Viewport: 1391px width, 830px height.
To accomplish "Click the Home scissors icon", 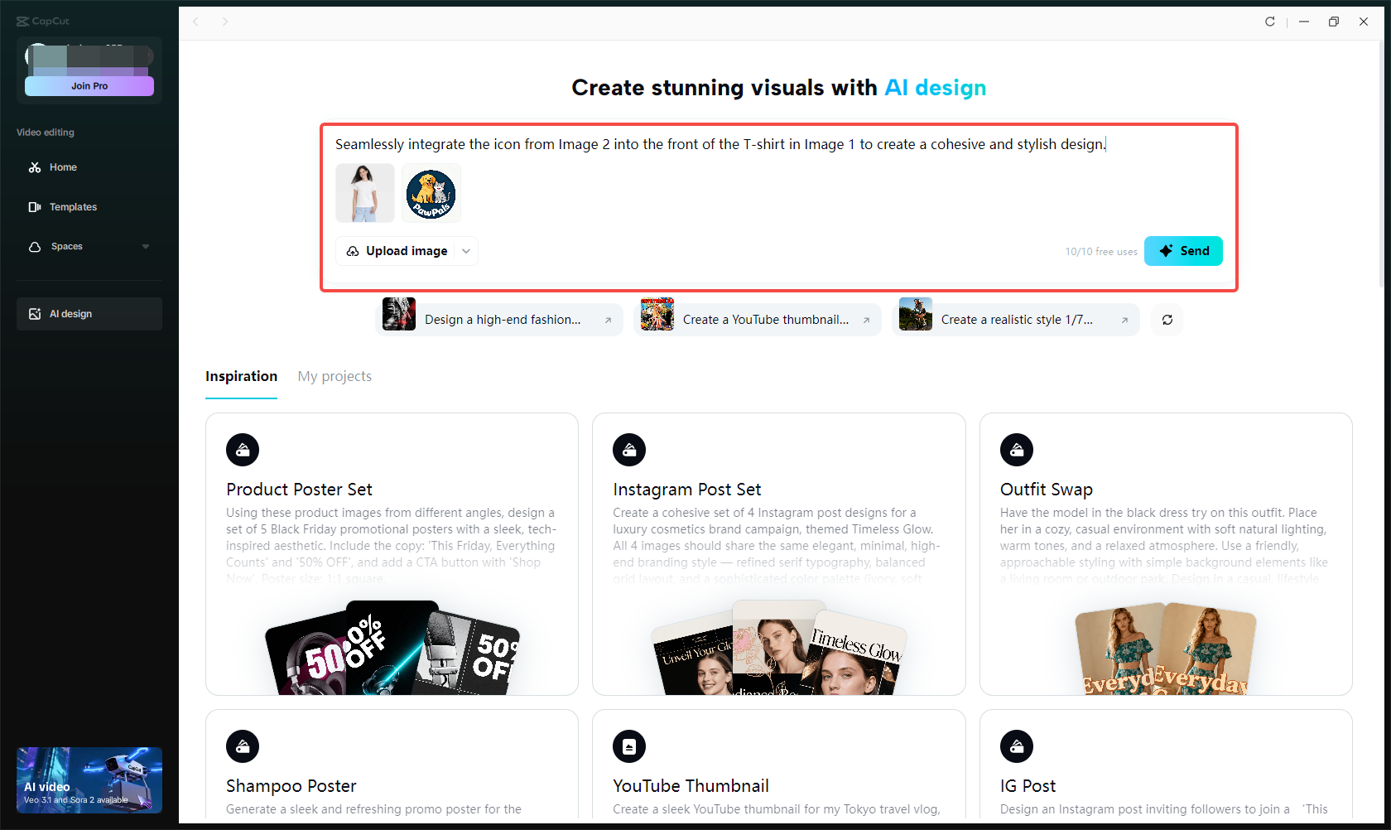I will tap(35, 167).
